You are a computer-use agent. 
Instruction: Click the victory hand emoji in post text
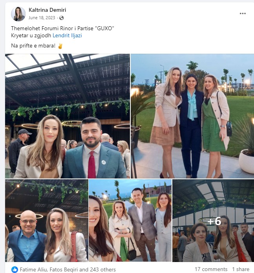coord(60,46)
